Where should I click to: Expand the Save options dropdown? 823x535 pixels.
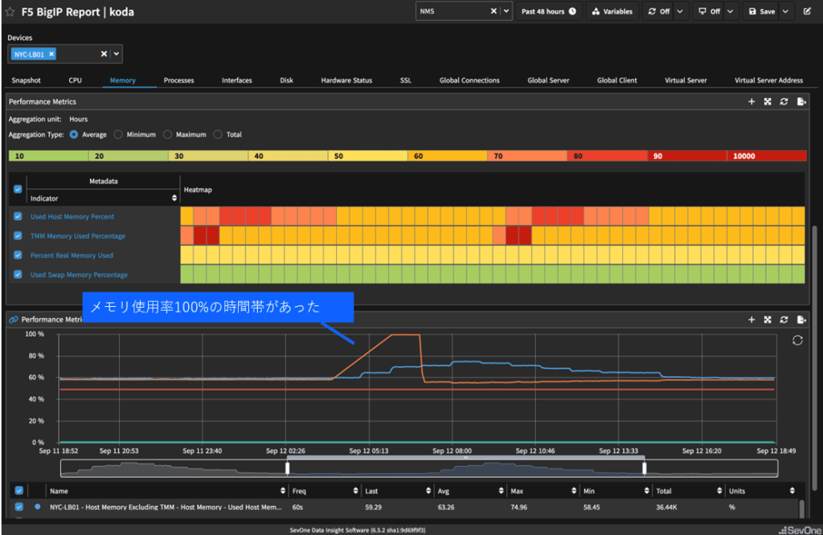pyautogui.click(x=785, y=12)
